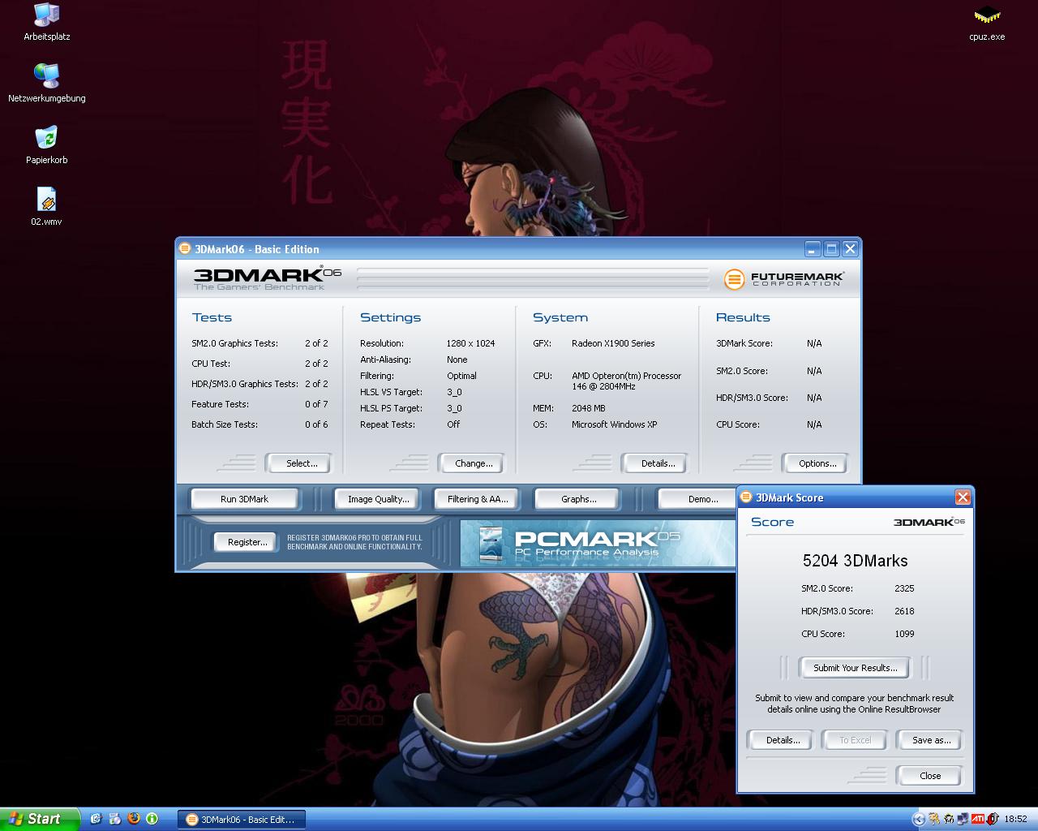Image resolution: width=1038 pixels, height=831 pixels.
Task: Click the Futuremark Corporation logo
Action: coord(783,279)
